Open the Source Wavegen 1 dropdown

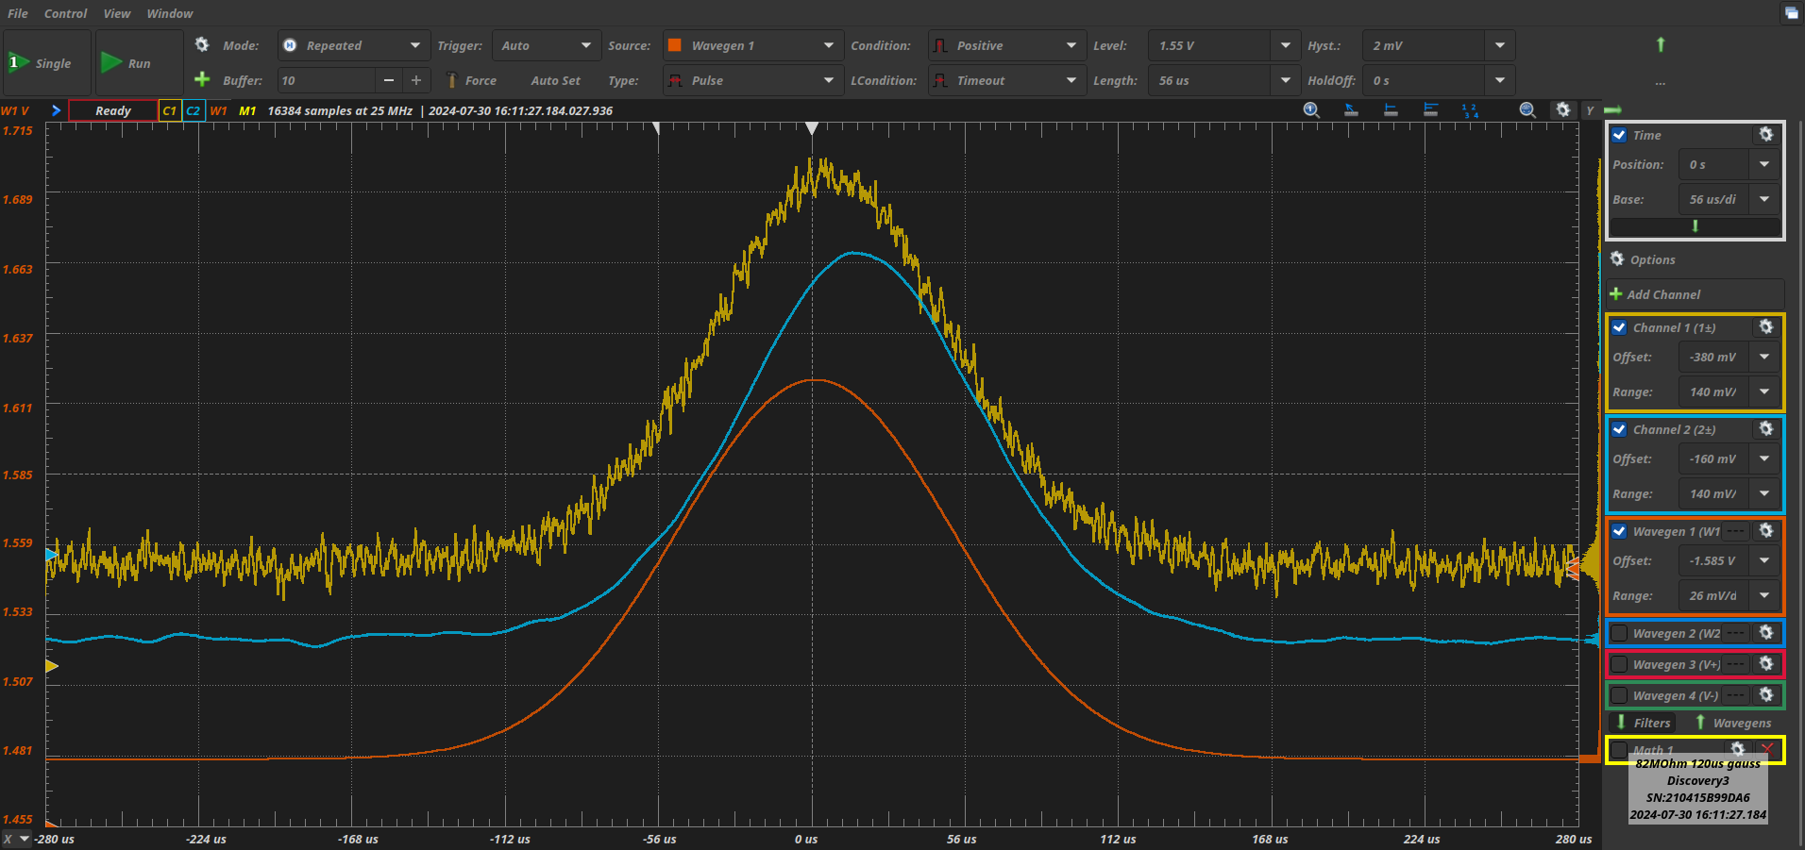coord(752,45)
